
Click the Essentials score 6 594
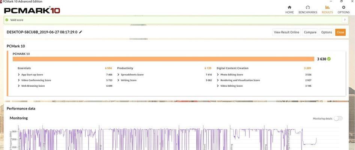pyautogui.click(x=108, y=68)
